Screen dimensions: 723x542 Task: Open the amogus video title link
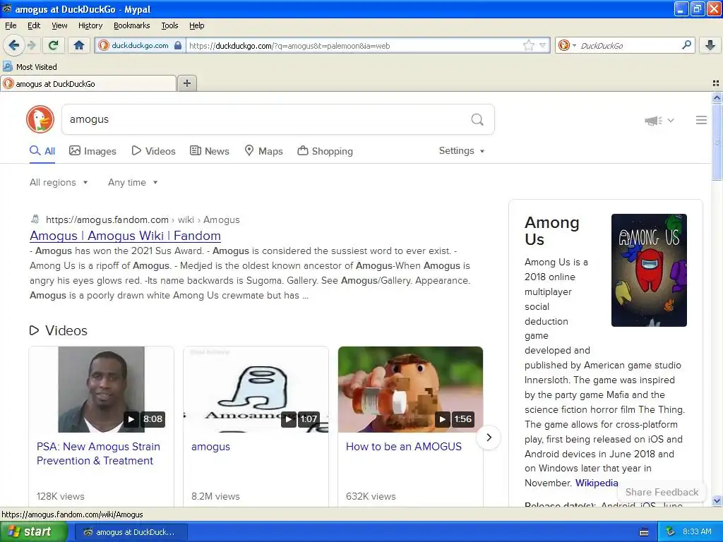click(x=210, y=447)
